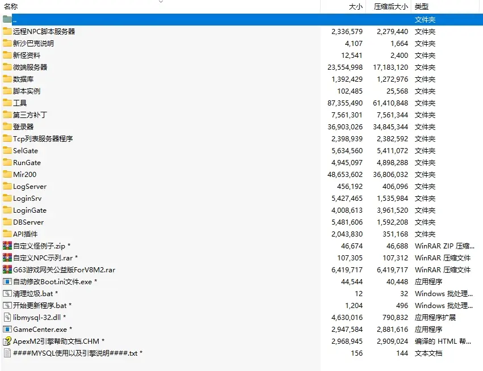The width and height of the screenshot is (483, 371).
Task: Click size value 2,968,945
Action: [347, 341]
